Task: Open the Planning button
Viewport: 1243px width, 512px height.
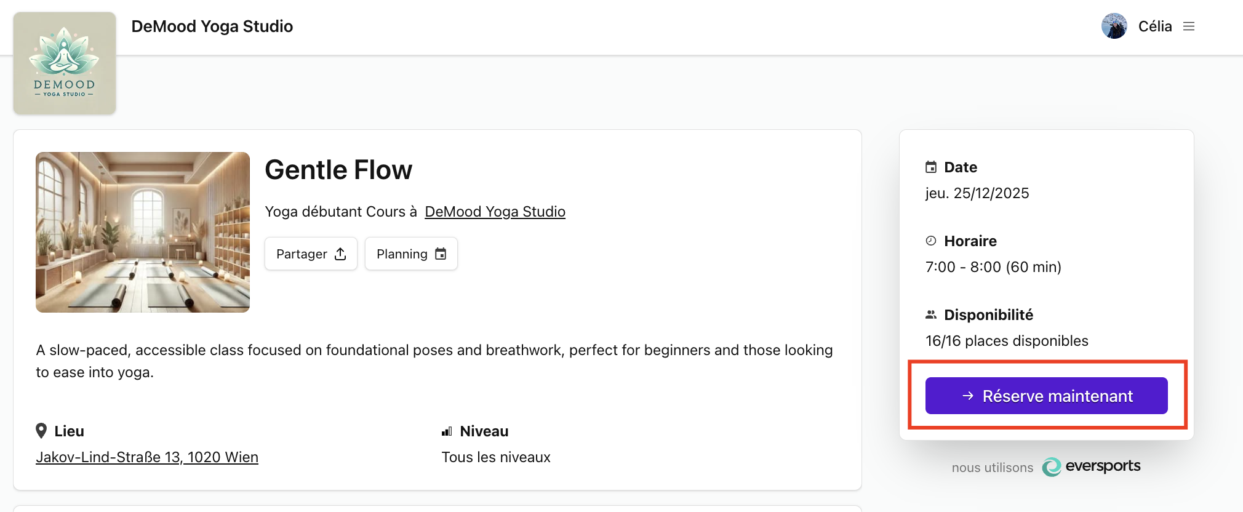Action: coord(411,254)
